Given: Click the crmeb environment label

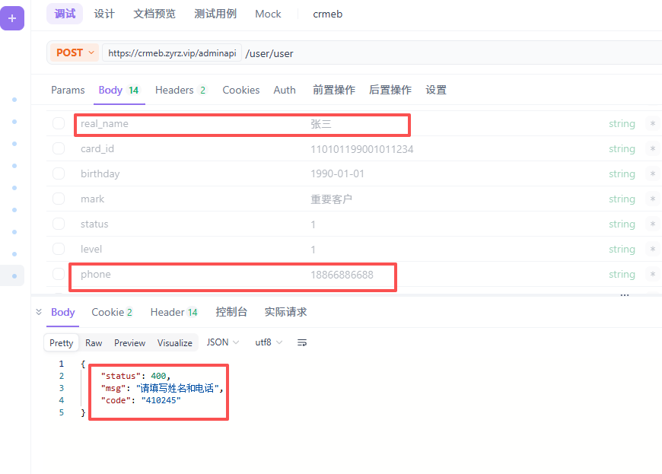Looking at the screenshot, I should (328, 14).
